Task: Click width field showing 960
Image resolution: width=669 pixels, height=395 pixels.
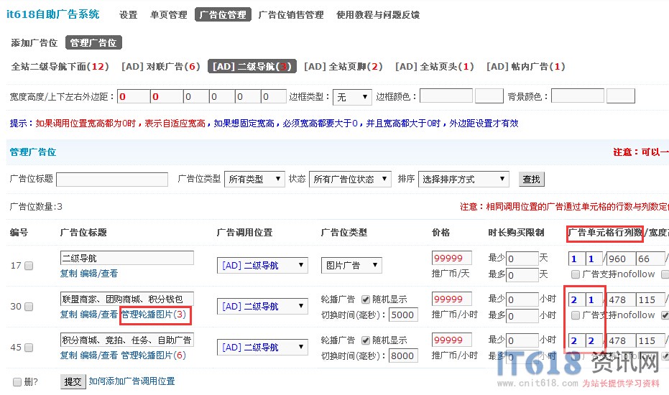Action: point(621,259)
